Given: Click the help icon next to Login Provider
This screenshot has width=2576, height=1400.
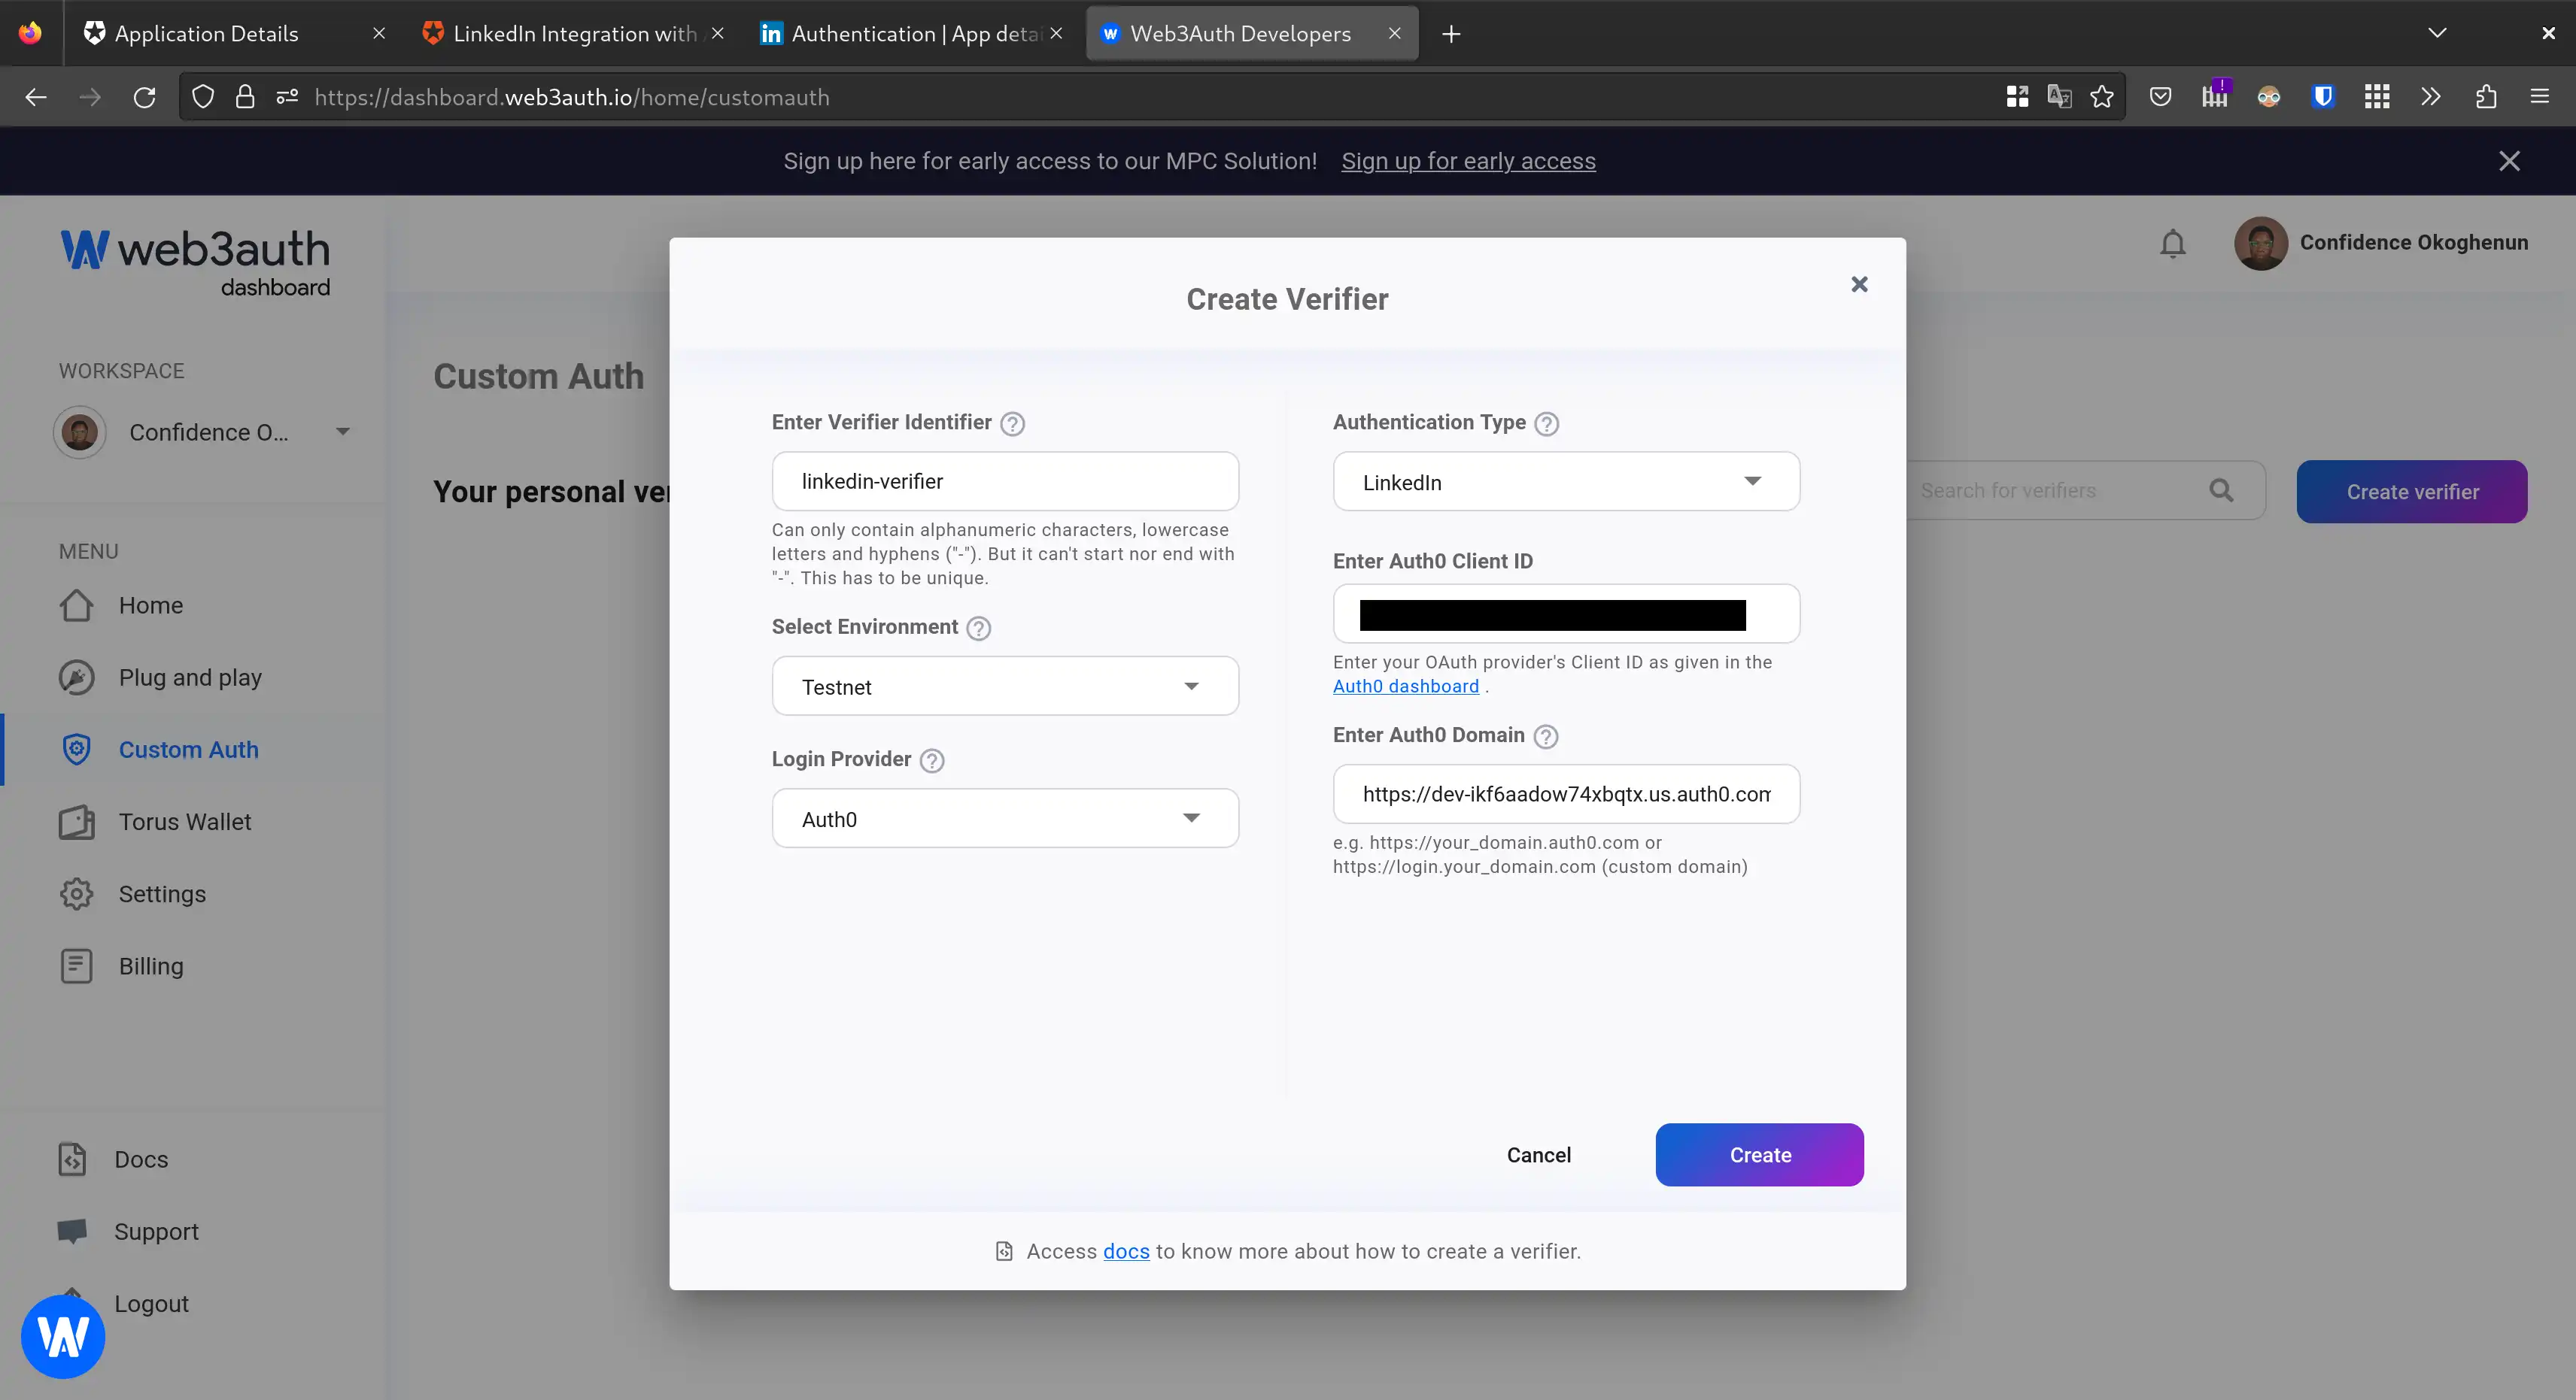Looking at the screenshot, I should tap(931, 760).
